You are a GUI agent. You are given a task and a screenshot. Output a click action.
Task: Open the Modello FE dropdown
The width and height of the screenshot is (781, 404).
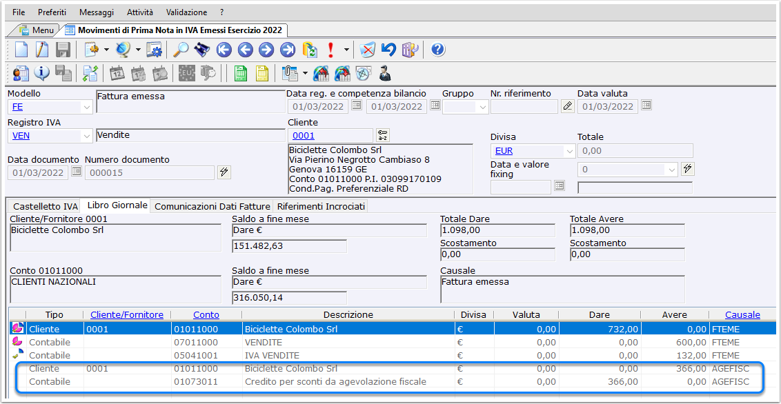tap(87, 107)
